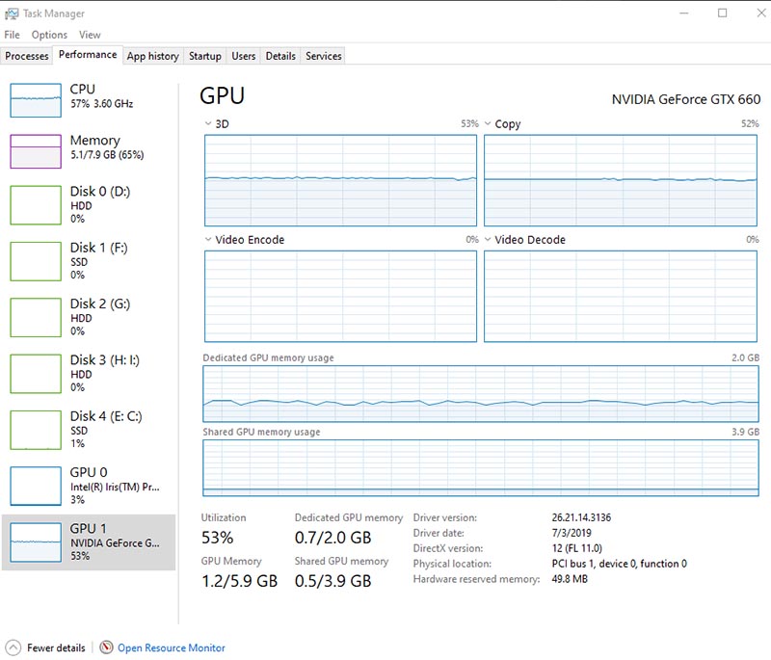Click the driver date 7/3/2019 value
Screen dimensions: 771x660
(572, 533)
